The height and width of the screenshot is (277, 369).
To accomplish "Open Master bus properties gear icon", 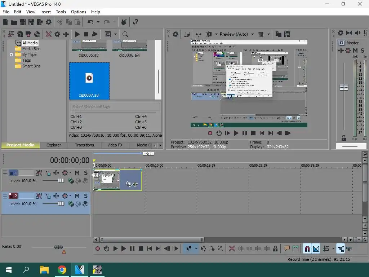I will (x=341, y=33).
